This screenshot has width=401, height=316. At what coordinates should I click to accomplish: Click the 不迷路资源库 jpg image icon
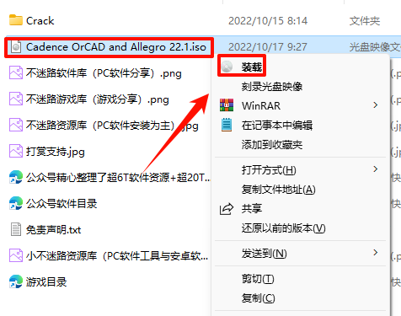(x=16, y=125)
